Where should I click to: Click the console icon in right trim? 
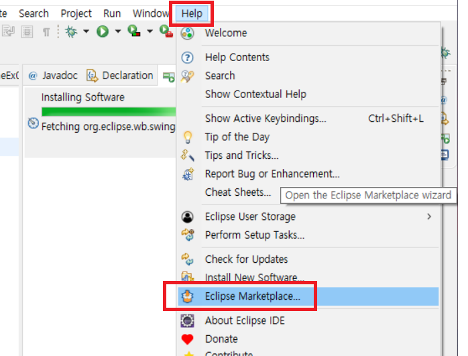pos(445,155)
